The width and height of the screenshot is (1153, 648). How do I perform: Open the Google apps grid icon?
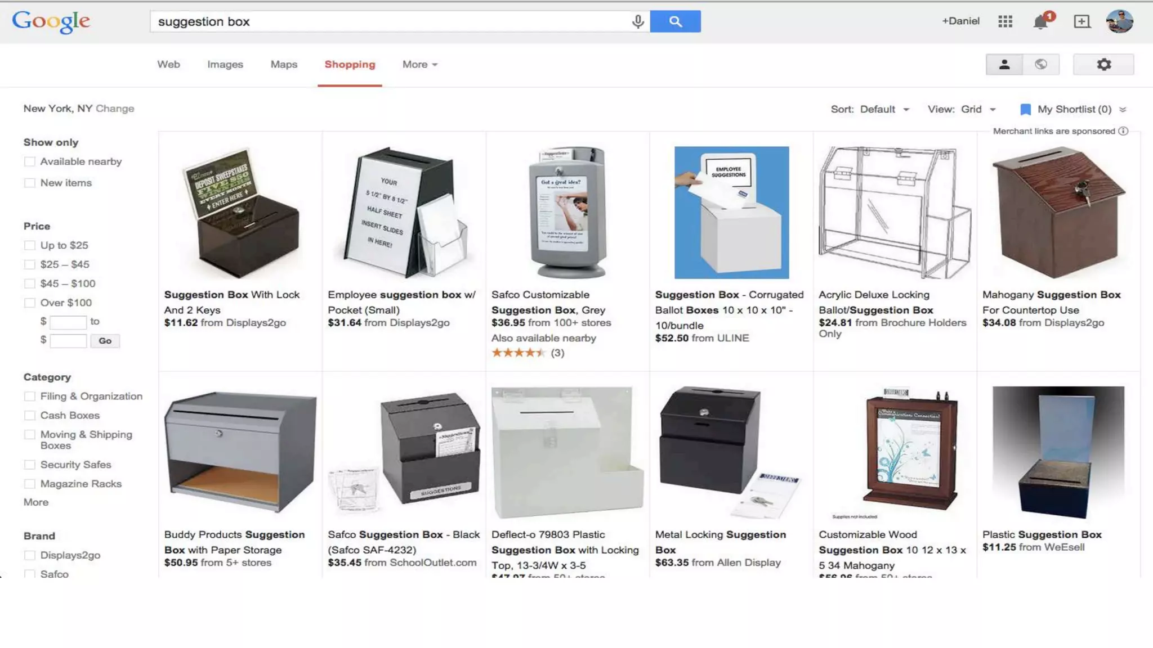(1005, 21)
